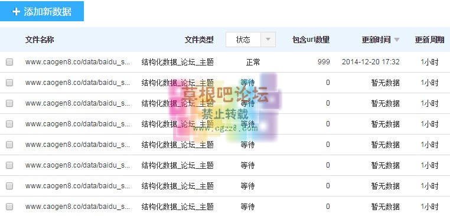Image resolution: width=450 pixels, height=216 pixels.
Task: Click the 包含url数量 column header
Action: coord(311,40)
